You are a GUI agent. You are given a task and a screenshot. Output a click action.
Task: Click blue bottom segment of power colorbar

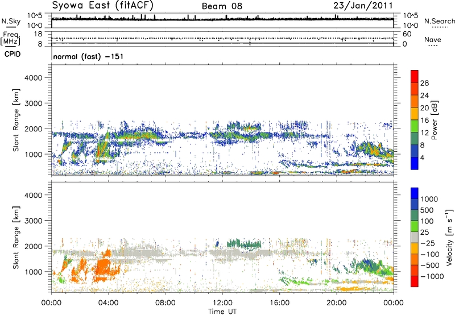(415, 163)
